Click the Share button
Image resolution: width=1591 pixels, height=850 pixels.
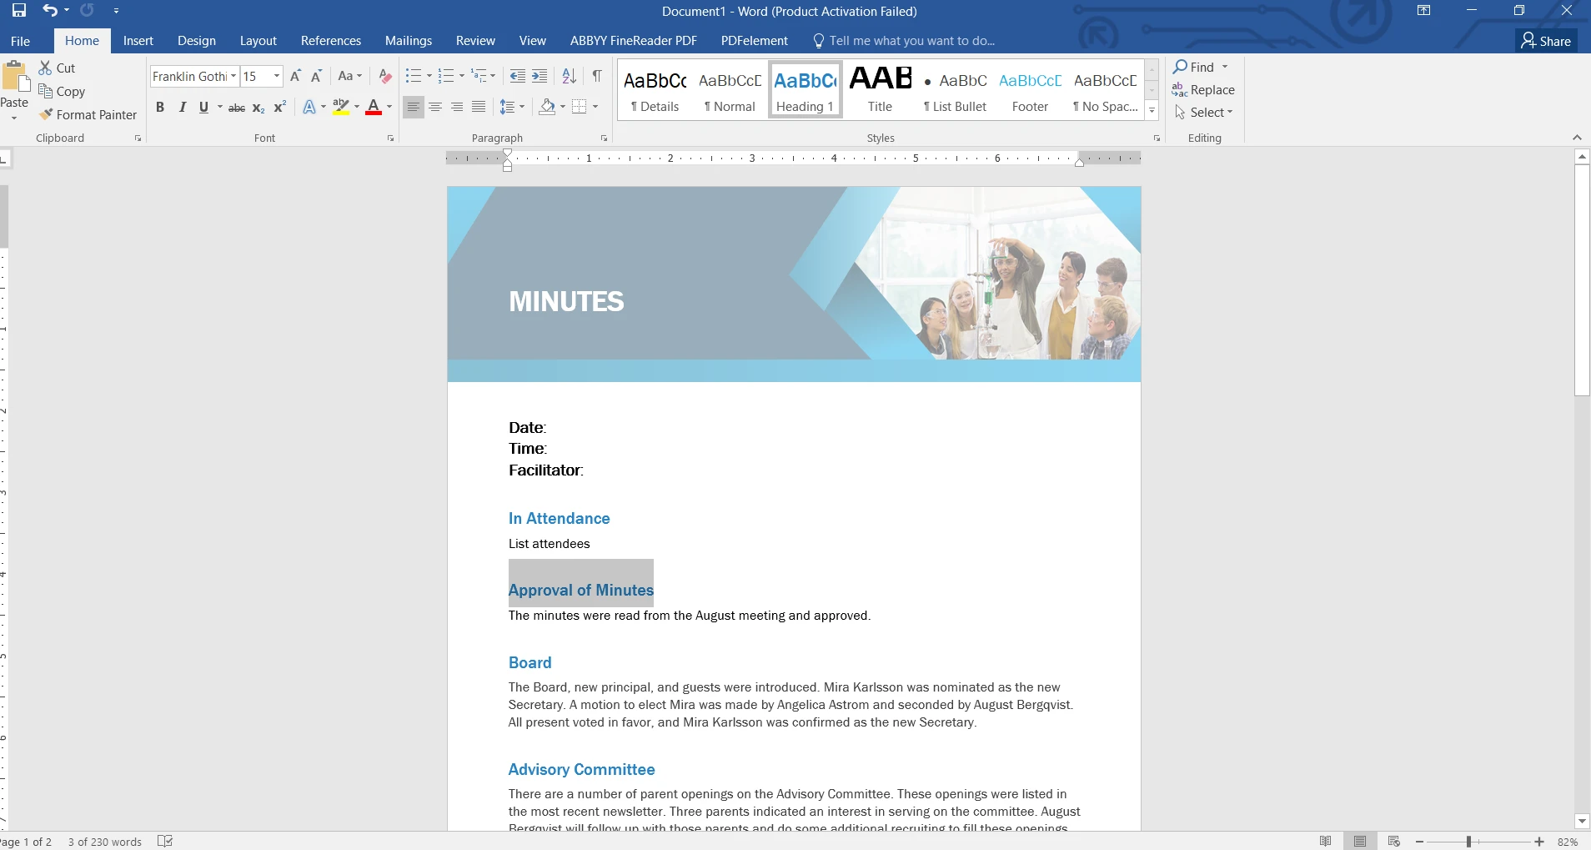point(1546,41)
